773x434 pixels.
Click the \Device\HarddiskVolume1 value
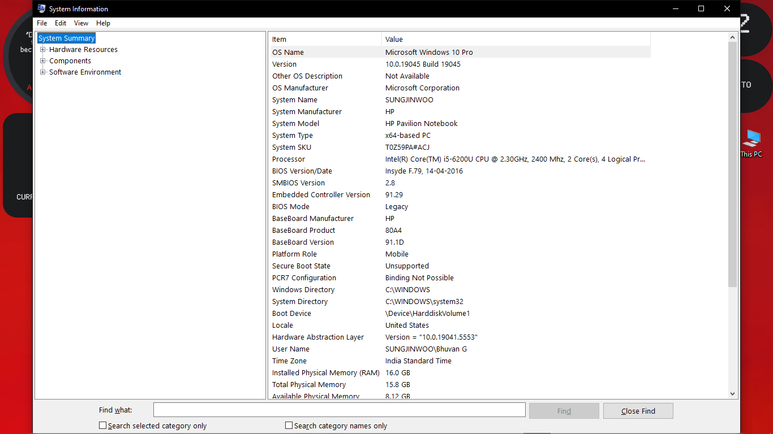pyautogui.click(x=428, y=313)
